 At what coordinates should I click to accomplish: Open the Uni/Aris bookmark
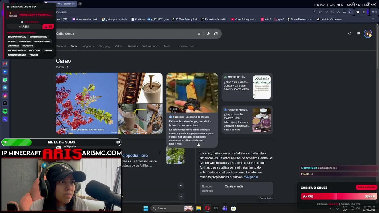(330, 19)
